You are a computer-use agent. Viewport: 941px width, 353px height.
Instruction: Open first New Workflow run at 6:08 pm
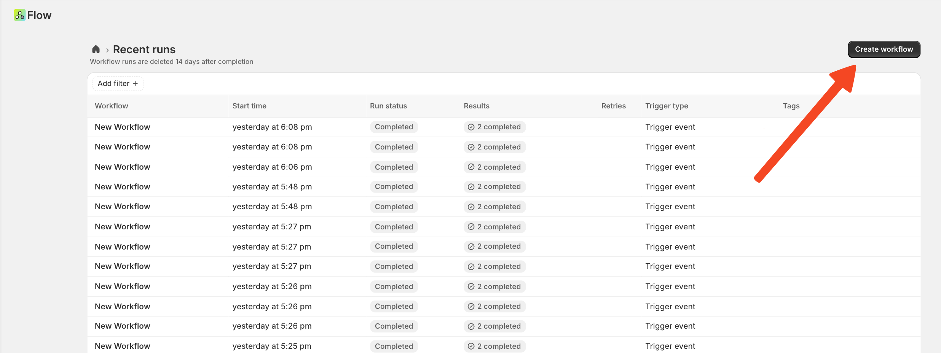pos(123,127)
